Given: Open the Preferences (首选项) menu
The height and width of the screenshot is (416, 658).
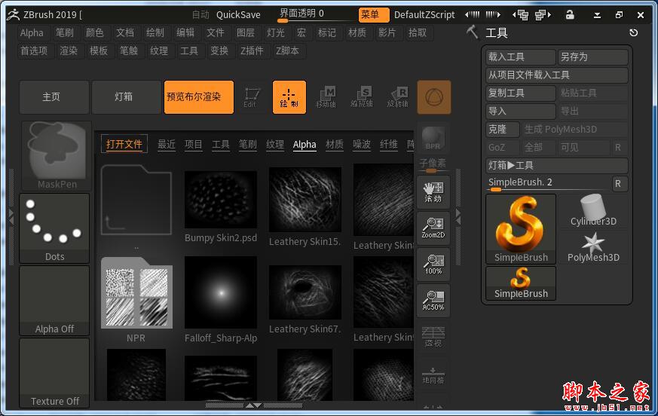Looking at the screenshot, I should (34, 50).
